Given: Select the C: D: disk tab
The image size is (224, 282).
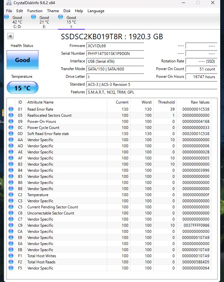Looking at the screenshot, I should click(17, 22).
